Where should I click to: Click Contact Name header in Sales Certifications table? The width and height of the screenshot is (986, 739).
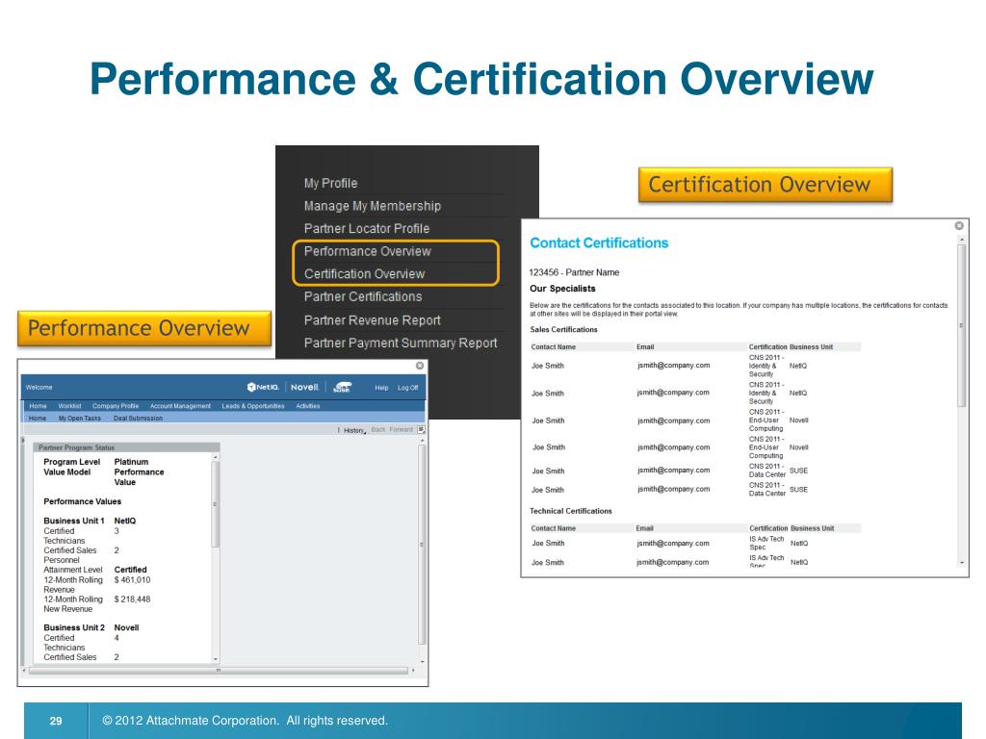[x=554, y=346]
